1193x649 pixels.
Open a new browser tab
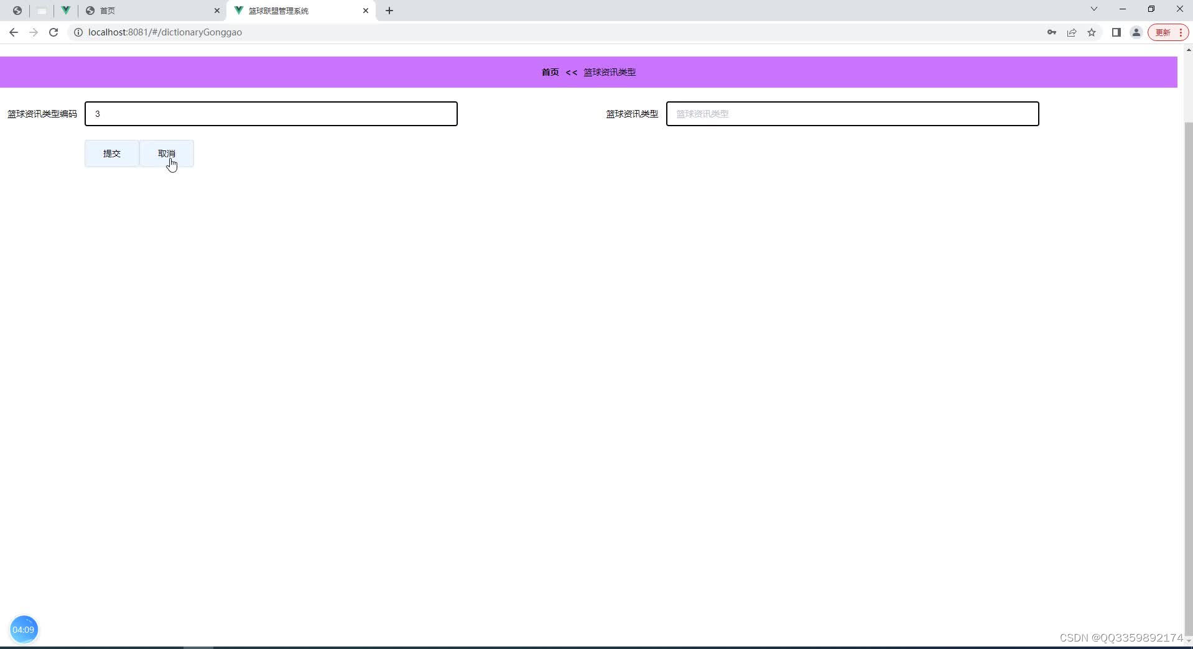click(389, 11)
